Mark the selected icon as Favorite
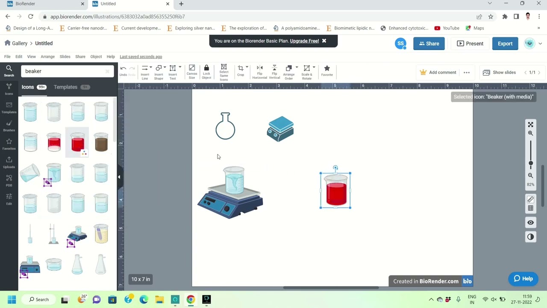Image resolution: width=547 pixels, height=308 pixels. pos(326,71)
